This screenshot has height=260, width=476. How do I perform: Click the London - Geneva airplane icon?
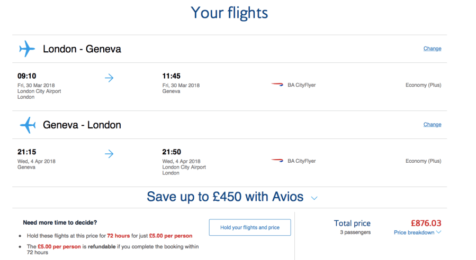tap(27, 49)
